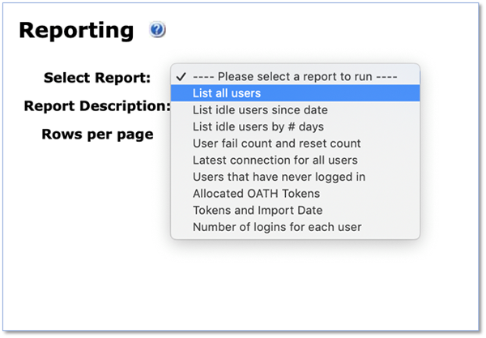Pick 'List idle users by # days'
Image resolution: width=486 pixels, height=338 pixels.
295,126
